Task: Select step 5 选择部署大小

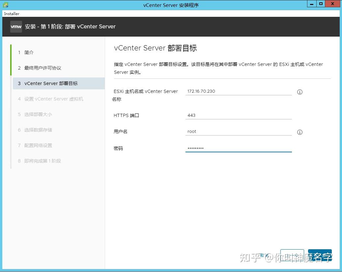Action: 35,114
